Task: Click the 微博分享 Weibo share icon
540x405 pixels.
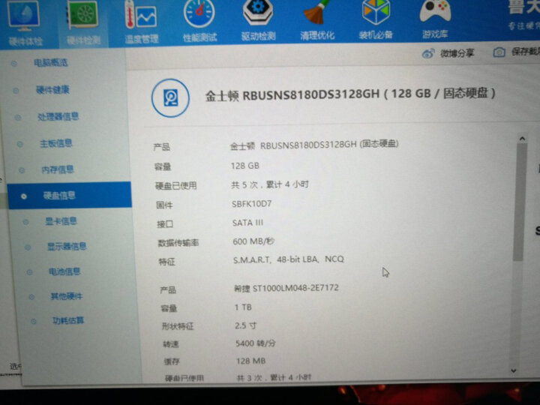Action: (x=427, y=53)
